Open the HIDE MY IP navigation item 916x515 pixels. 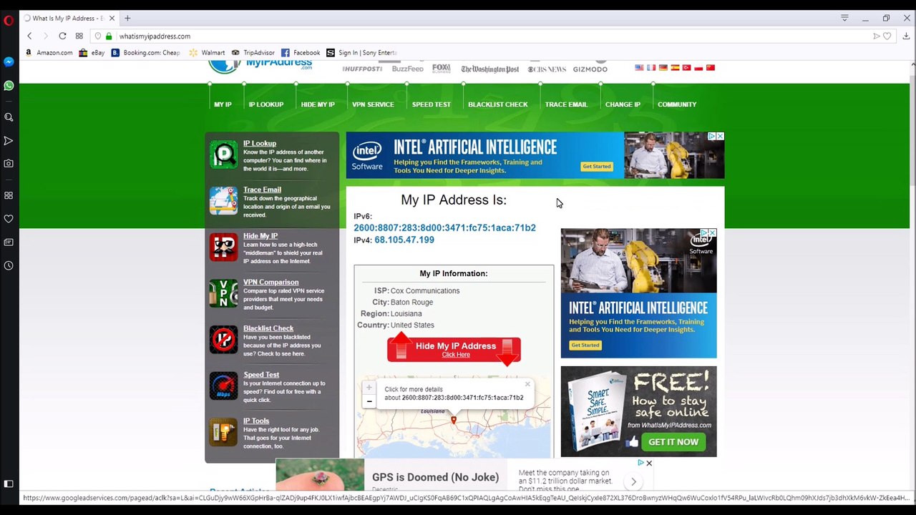318,104
